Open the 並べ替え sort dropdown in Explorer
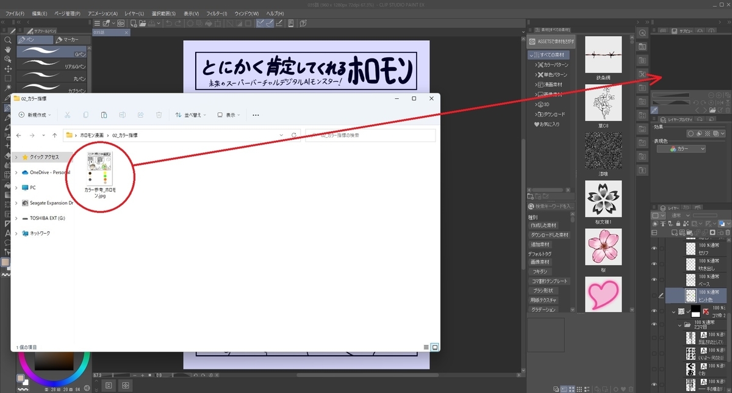Screen dimensions: 732x393 click(x=190, y=115)
